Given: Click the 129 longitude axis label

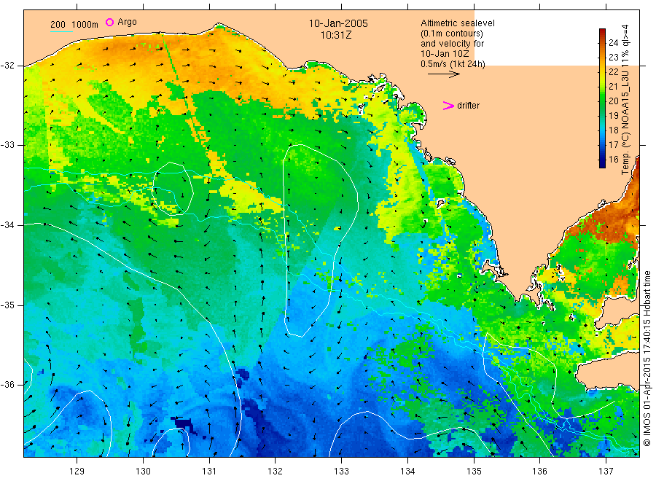Looking at the screenshot, I should click(77, 472).
